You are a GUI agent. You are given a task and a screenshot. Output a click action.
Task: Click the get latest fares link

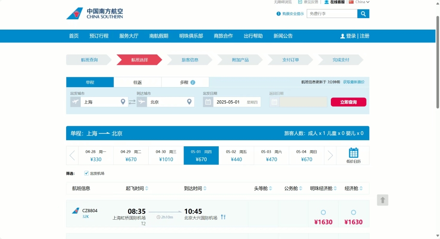click(x=353, y=82)
